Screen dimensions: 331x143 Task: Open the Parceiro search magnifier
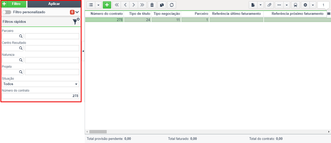21,36
